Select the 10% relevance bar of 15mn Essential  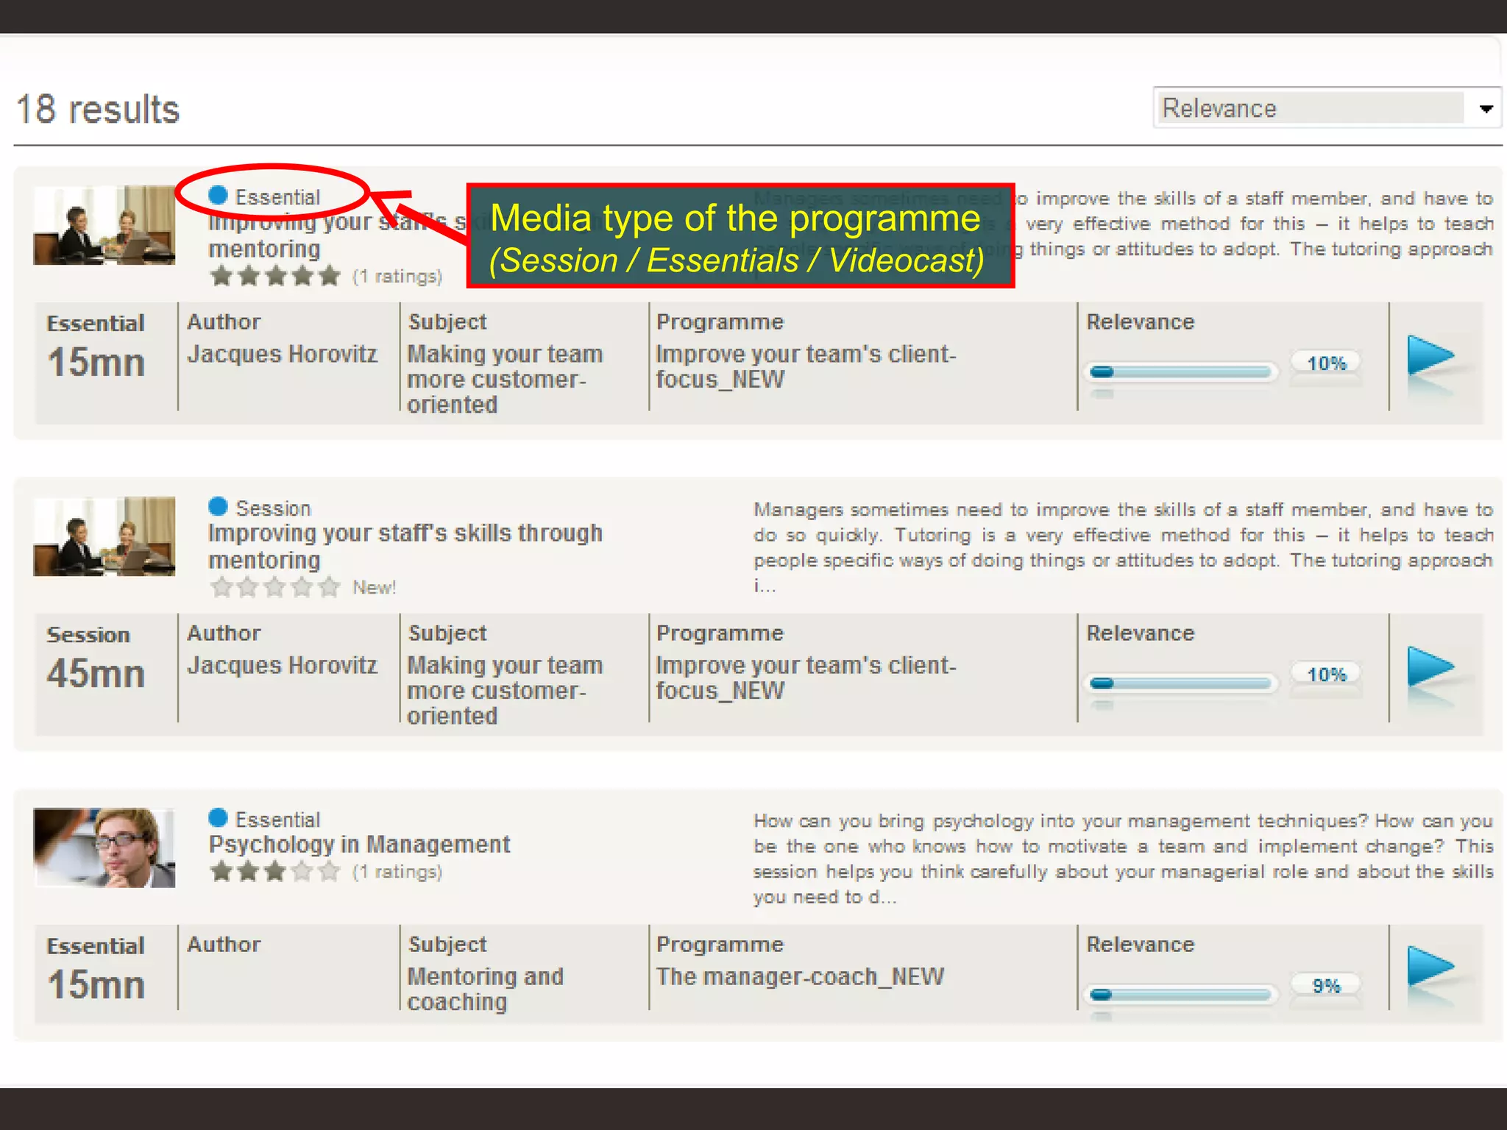pos(1182,372)
